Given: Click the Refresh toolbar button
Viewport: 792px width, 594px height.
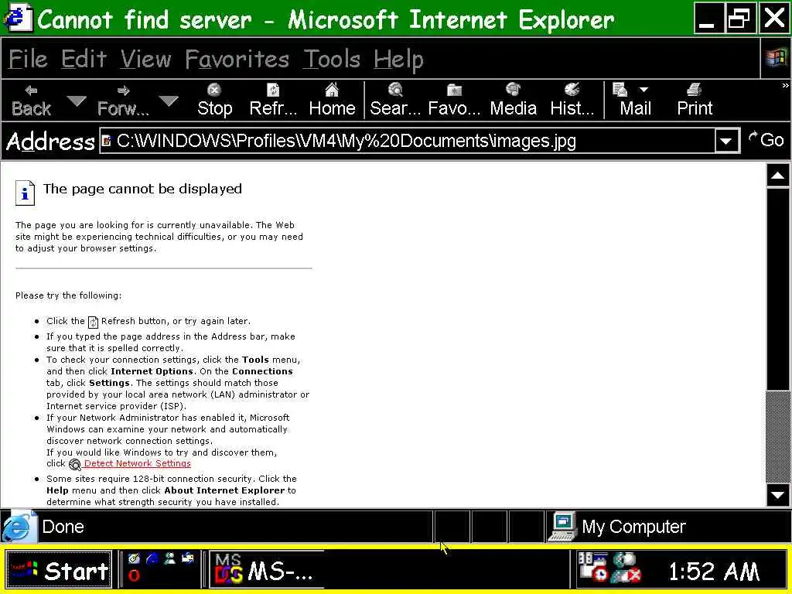Looking at the screenshot, I should [273, 100].
